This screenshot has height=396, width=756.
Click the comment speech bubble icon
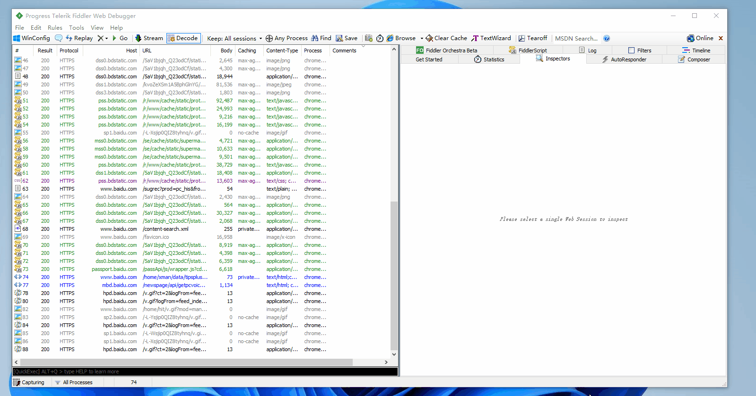click(59, 38)
